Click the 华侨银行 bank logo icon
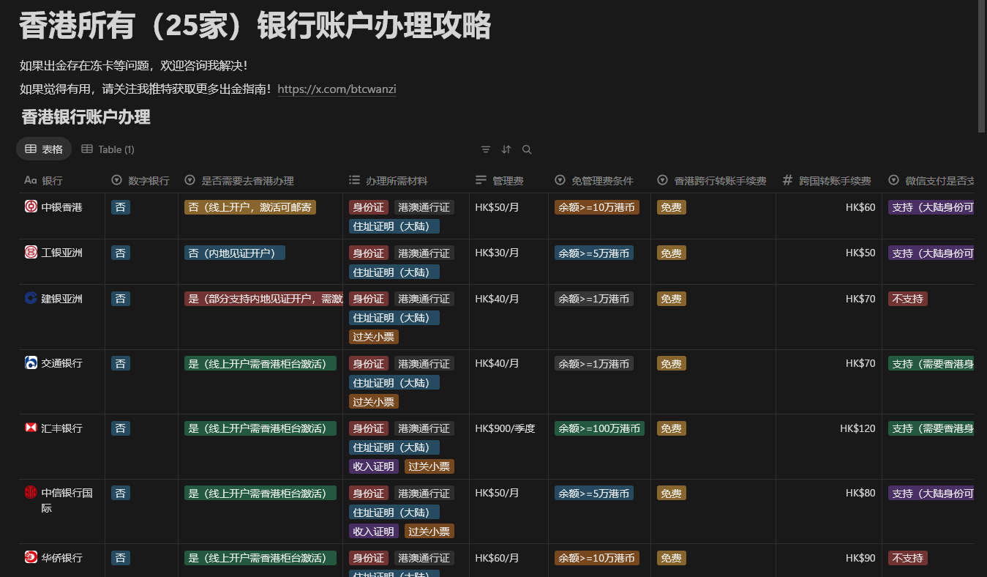The image size is (987, 577). [x=31, y=557]
